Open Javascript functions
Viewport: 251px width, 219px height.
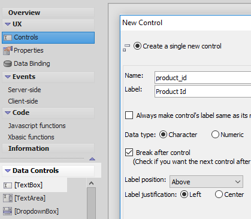(37, 126)
